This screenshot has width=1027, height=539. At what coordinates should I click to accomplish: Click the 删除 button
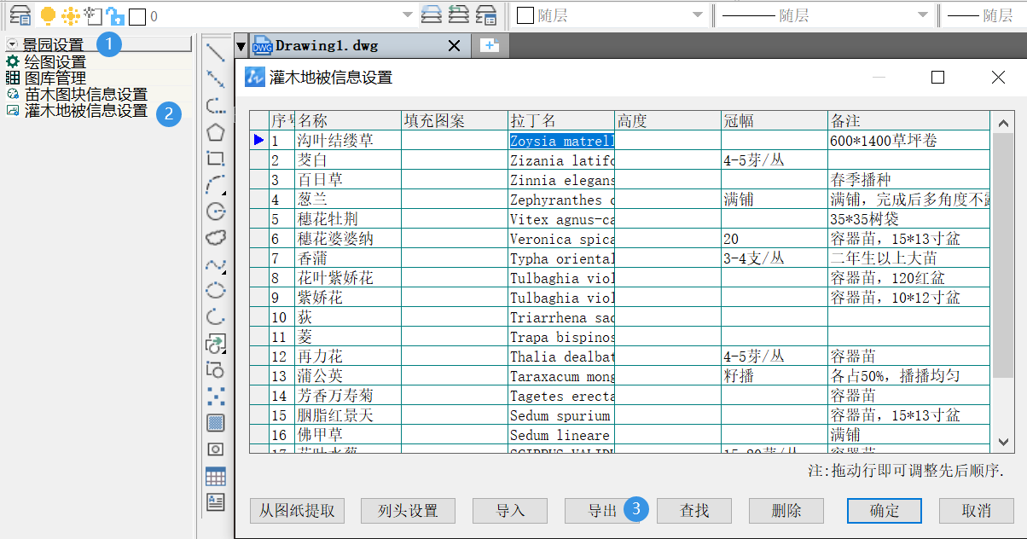[x=786, y=511]
